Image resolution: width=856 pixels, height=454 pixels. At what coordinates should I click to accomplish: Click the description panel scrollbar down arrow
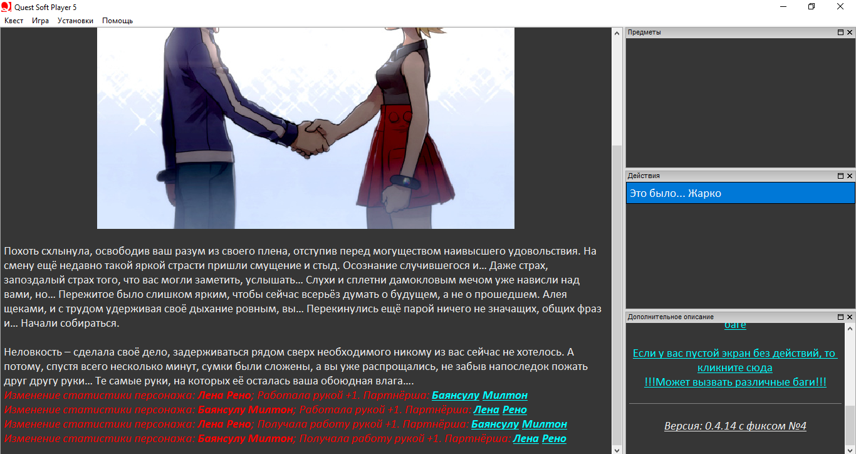tap(850, 449)
